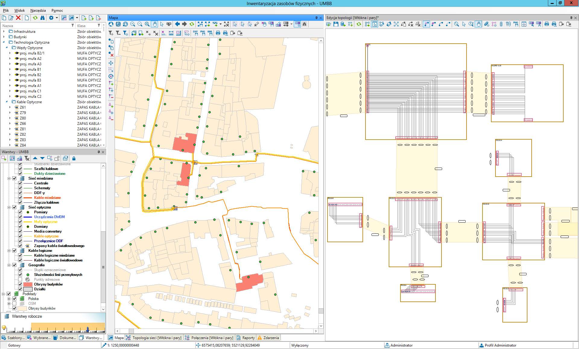Viewport: 579px width, 349px height.
Task: Switch to Topologia sieci [Włókna i pary] tab
Action: pos(154,338)
